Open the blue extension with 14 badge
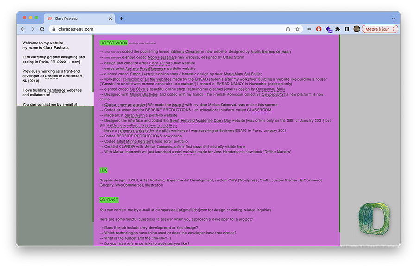Viewport: 417px width, 268px height. (329, 30)
